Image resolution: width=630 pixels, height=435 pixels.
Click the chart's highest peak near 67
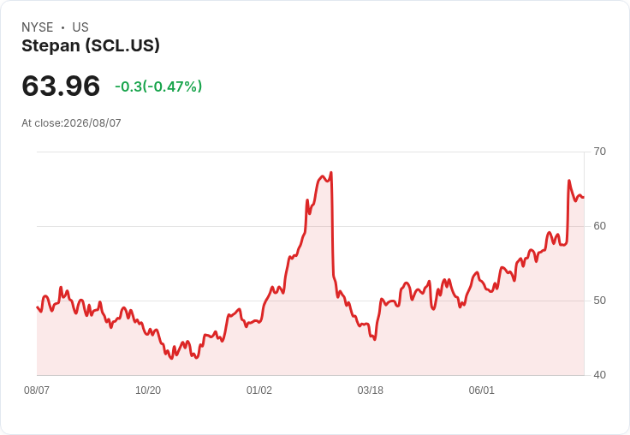[x=331, y=172]
